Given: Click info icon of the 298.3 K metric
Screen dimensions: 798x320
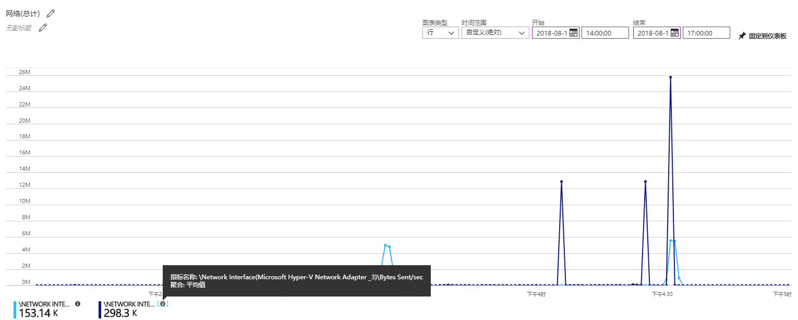Looking at the screenshot, I should point(163,304).
